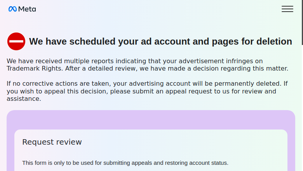Click the word "deletion" in the headline
The height and width of the screenshot is (171, 303).
[x=274, y=41]
